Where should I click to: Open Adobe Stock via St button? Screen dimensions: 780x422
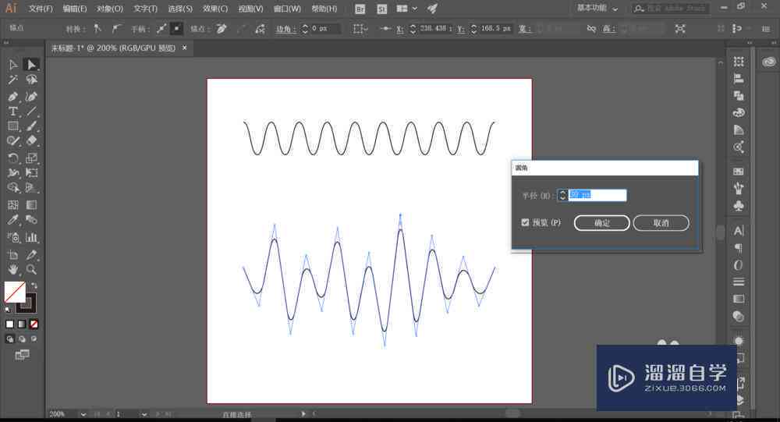[x=382, y=9]
